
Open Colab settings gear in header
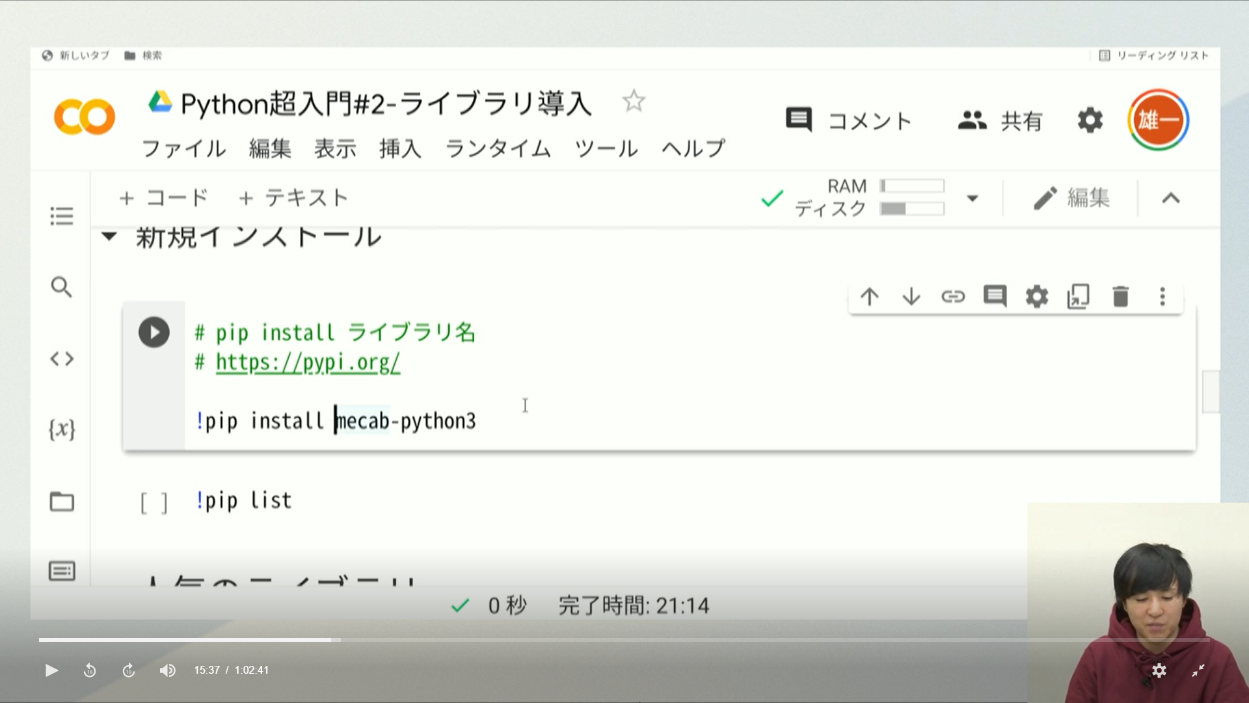click(1090, 120)
